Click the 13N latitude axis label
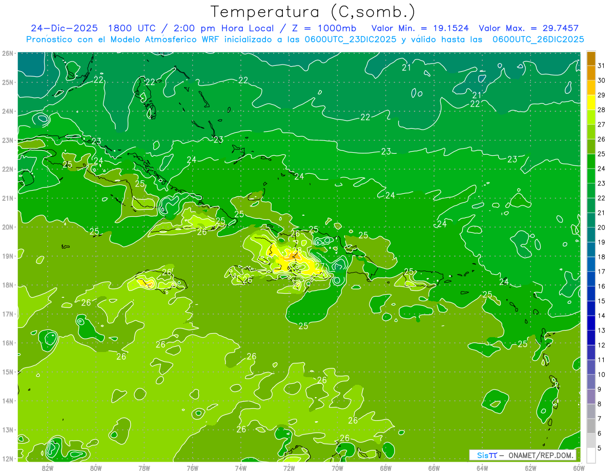 tap(7, 430)
